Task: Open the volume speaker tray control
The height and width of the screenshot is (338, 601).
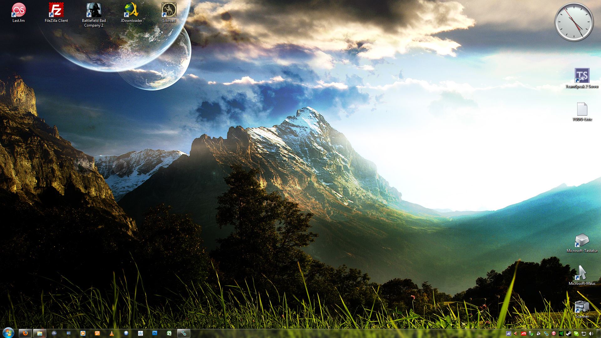Action: 591,334
